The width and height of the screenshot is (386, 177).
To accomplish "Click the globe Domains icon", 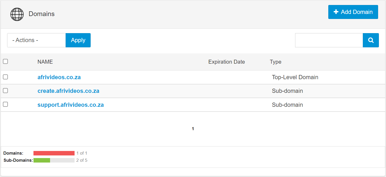I will [17, 14].
